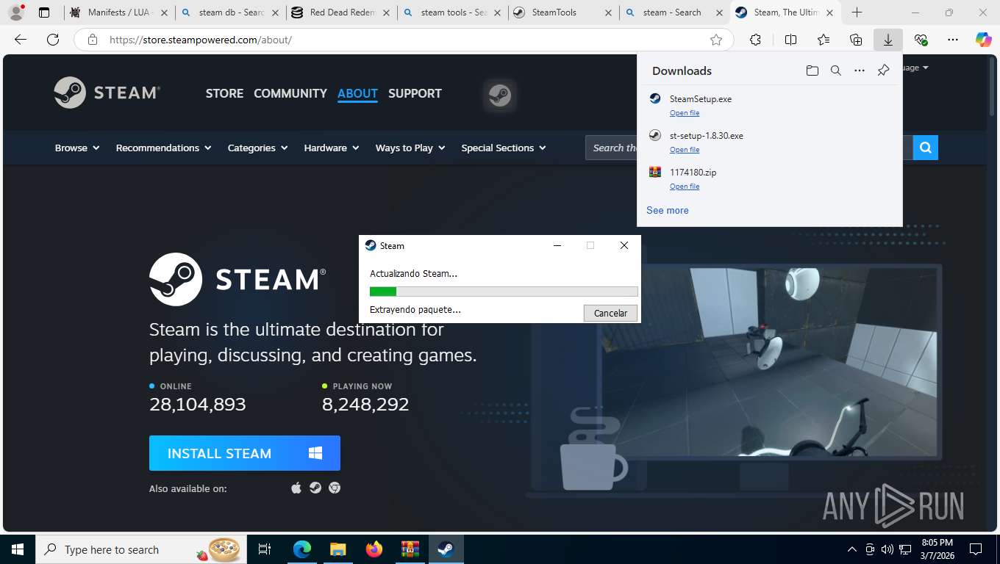Screen dimensions: 1000x564
Task: Click the Steam update progress bar
Action: tap(504, 292)
